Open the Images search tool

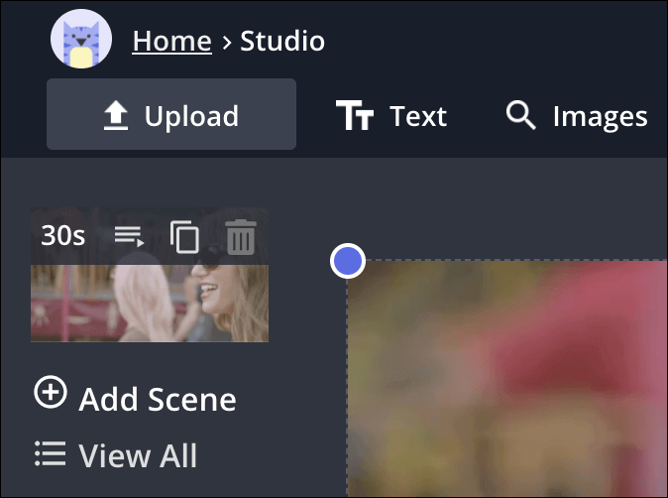click(600, 117)
